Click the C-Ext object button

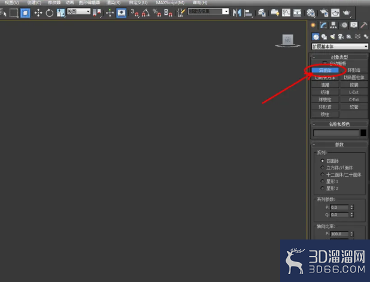354,99
